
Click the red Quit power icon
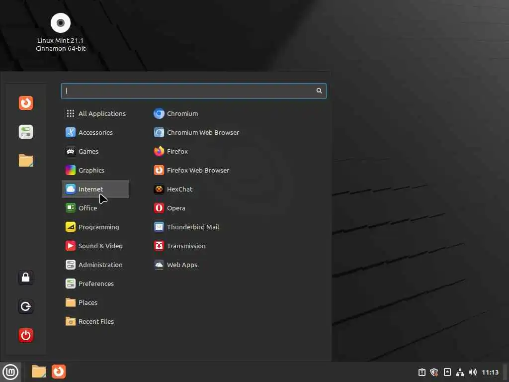tap(26, 335)
